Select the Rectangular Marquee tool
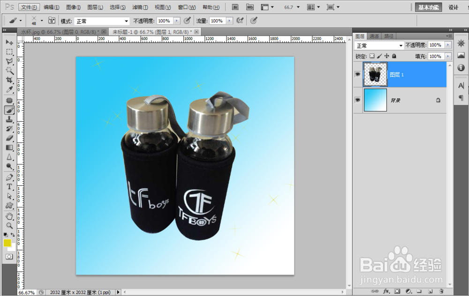Image resolution: width=469 pixels, height=296 pixels. [x=9, y=52]
